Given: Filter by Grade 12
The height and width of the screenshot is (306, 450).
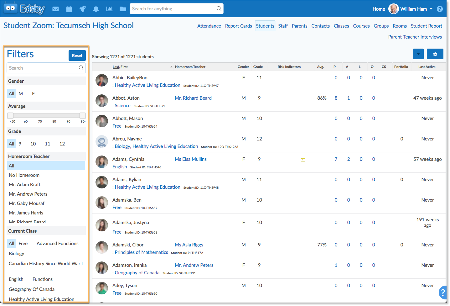Looking at the screenshot, I should (62, 144).
